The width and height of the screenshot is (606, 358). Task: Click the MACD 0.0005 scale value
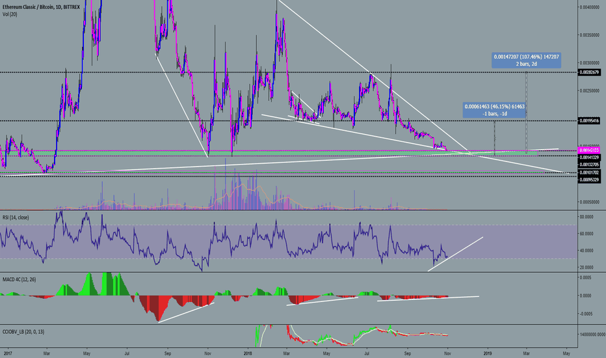tap(585, 277)
